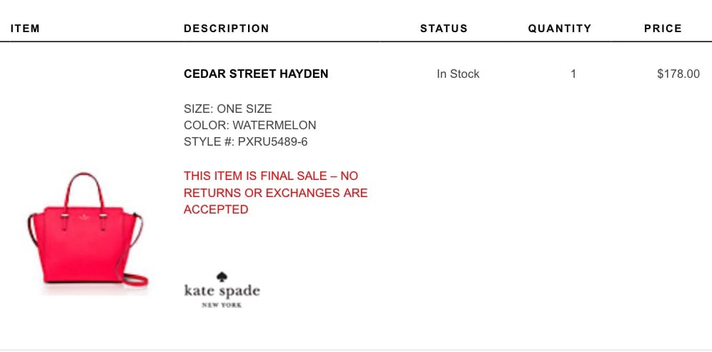Click the RETURNS OR EXCHANGES ARE text
Image resolution: width=712 pixels, height=352 pixels.
pyautogui.click(x=276, y=193)
